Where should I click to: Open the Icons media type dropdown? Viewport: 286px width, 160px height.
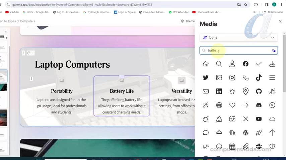[x=238, y=38]
